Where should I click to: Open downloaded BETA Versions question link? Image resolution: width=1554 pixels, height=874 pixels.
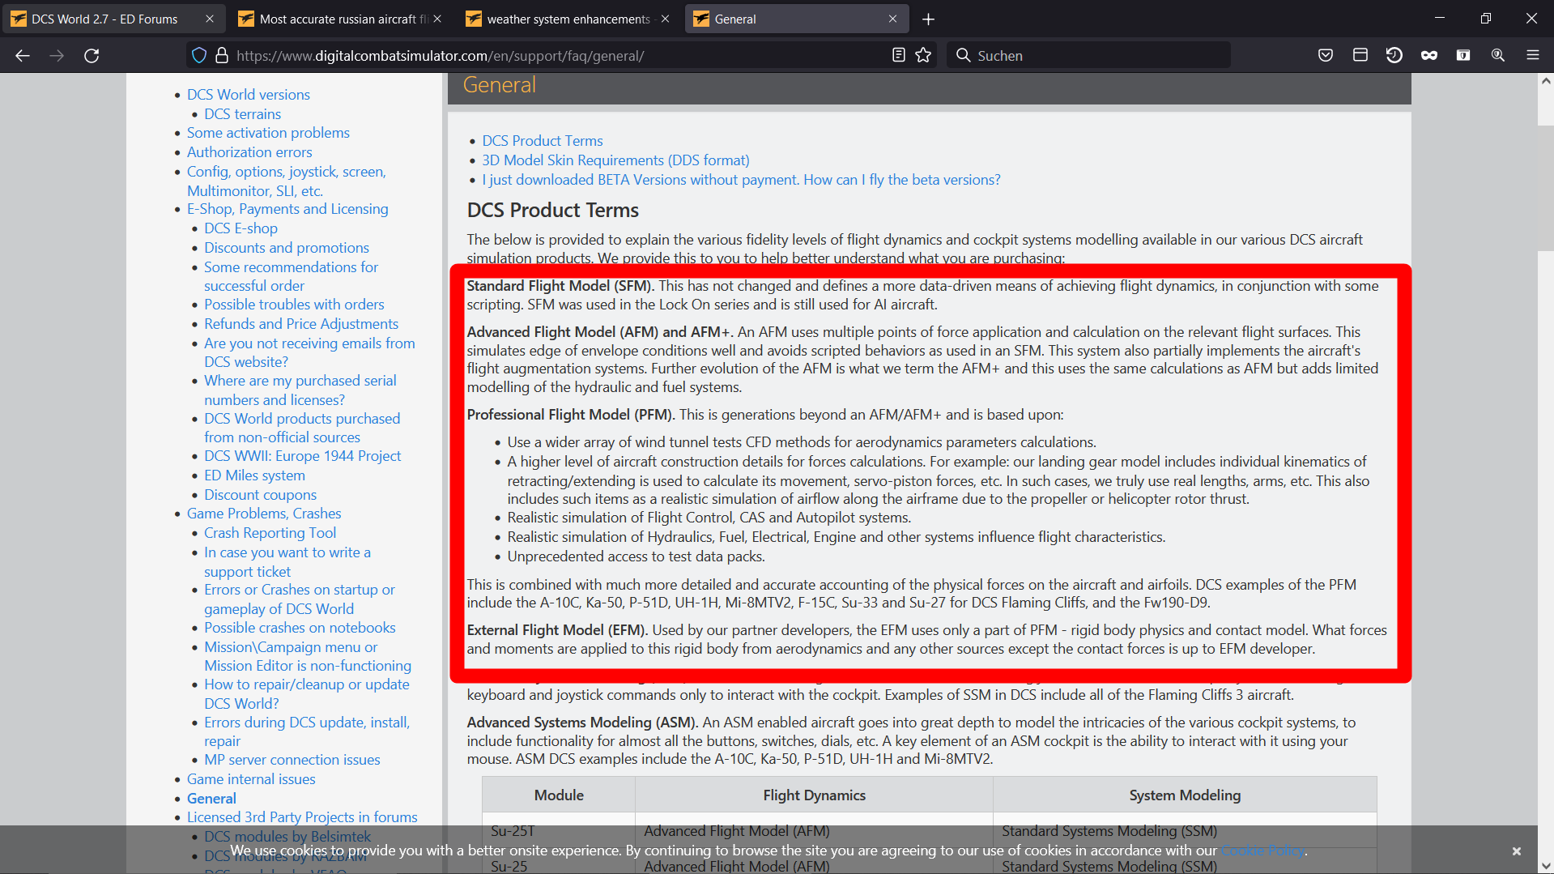(741, 180)
